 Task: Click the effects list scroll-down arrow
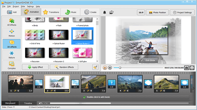(97, 61)
